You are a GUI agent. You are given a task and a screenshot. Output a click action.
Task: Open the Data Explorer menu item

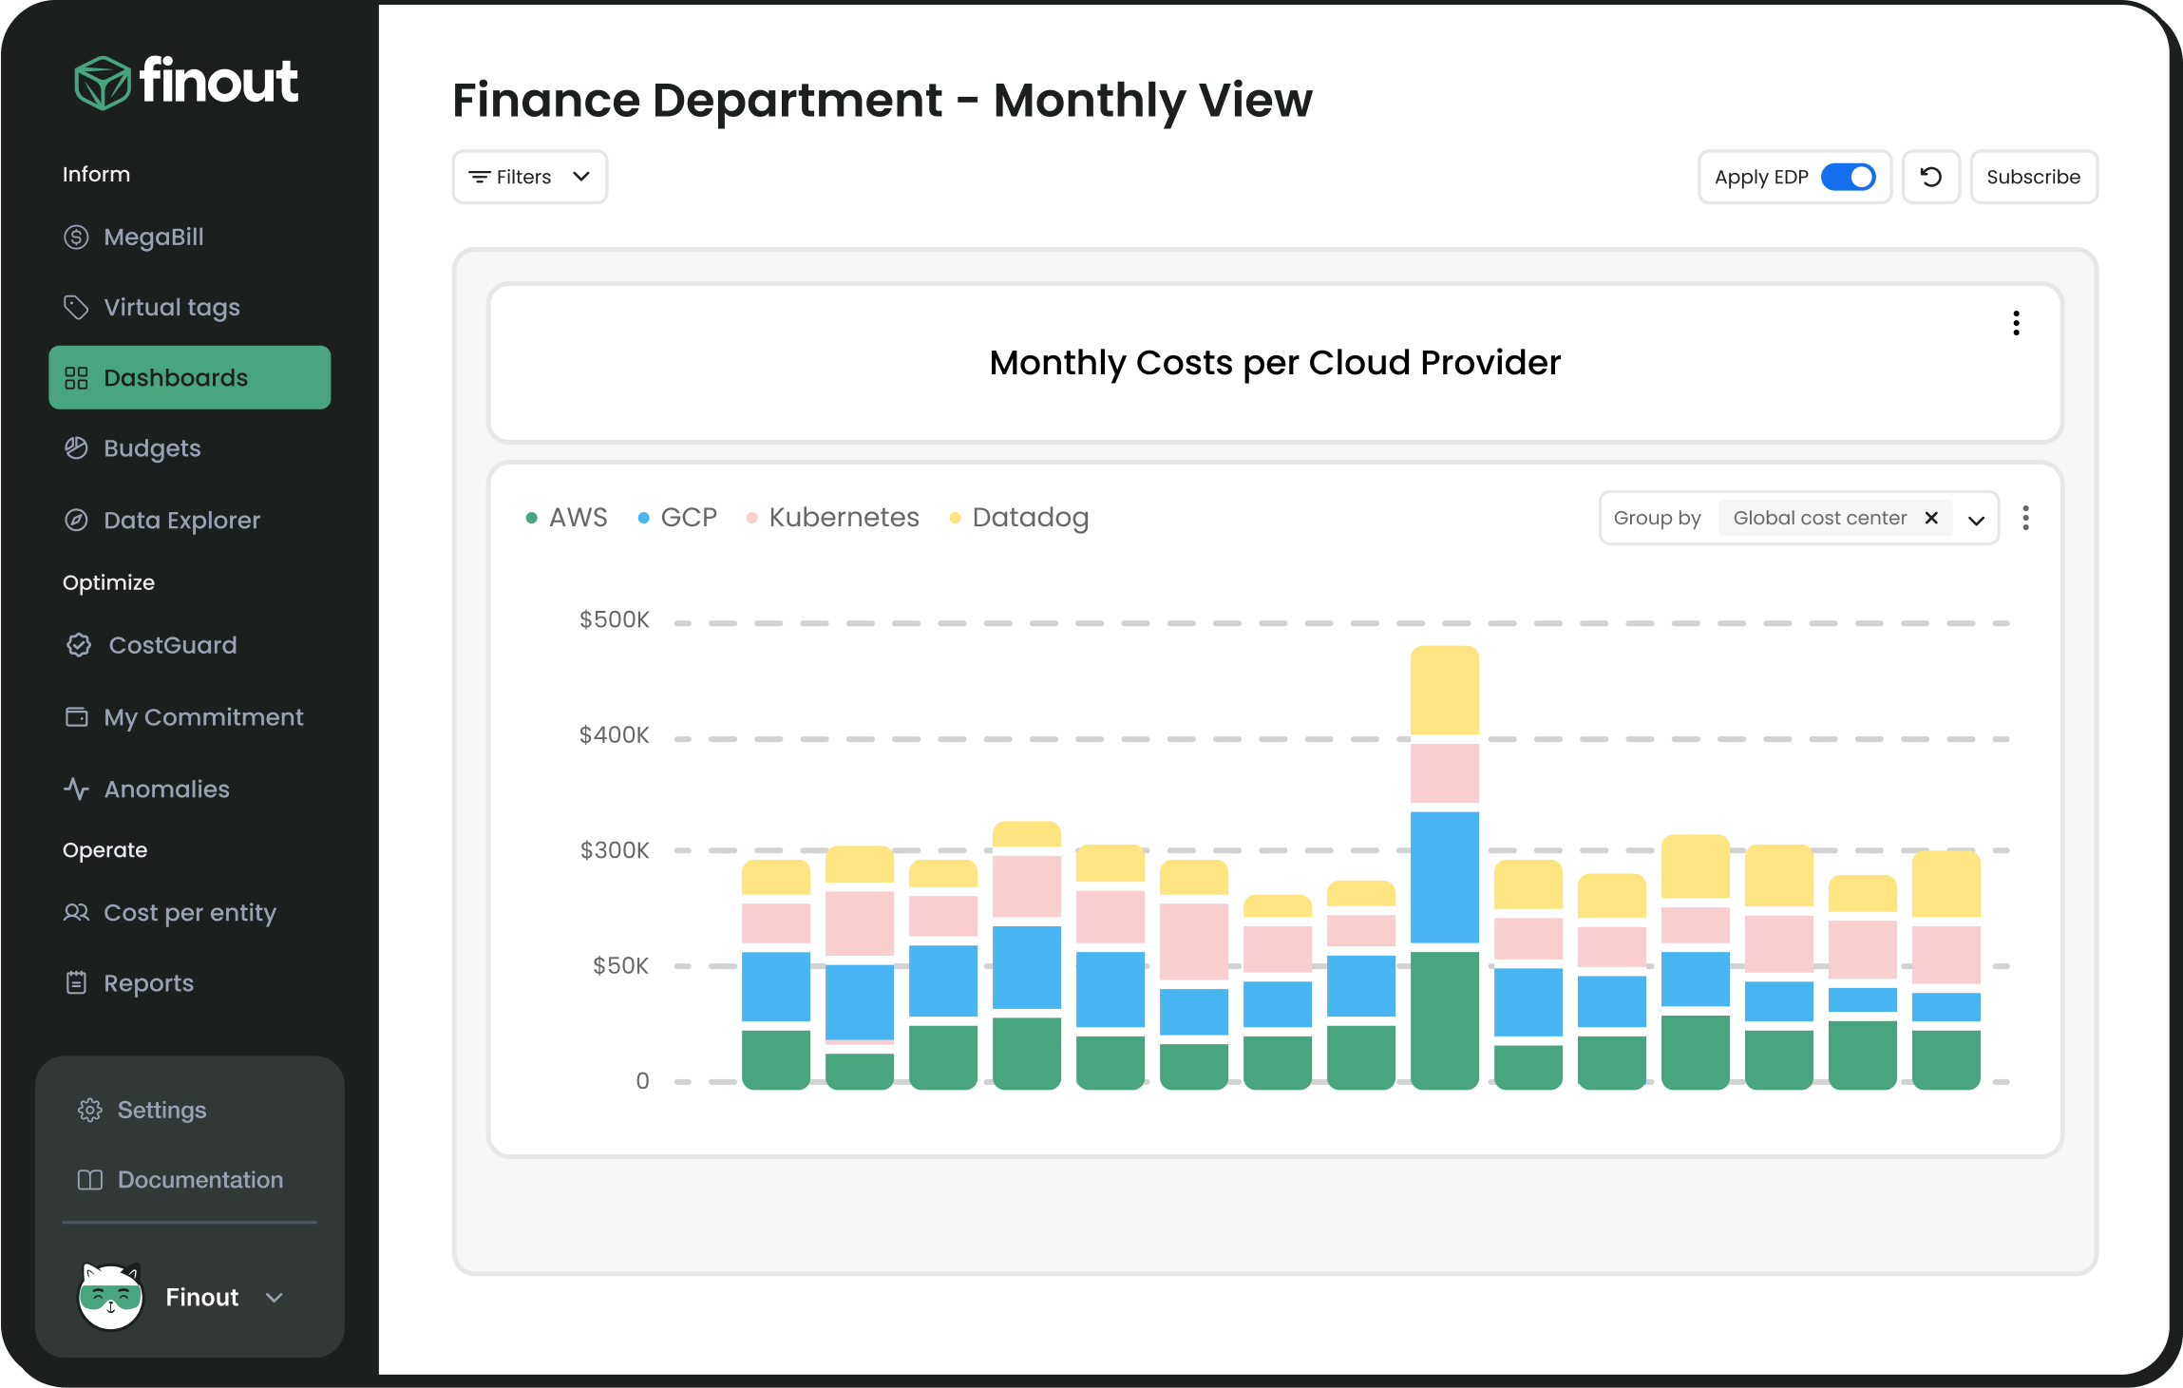(180, 519)
